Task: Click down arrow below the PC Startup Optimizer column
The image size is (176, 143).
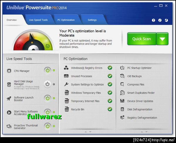Action: coord(146,132)
